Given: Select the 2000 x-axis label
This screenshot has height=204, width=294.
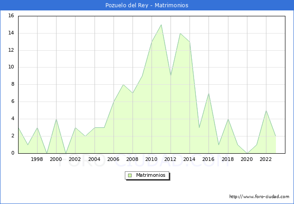Looking at the screenshot, I should pyautogui.click(x=56, y=160).
